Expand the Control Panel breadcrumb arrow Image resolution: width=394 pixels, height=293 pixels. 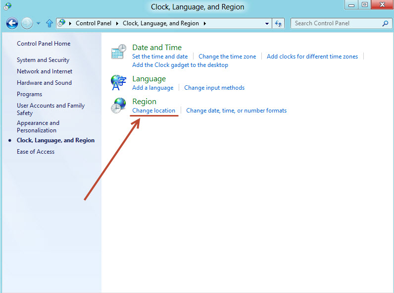(x=119, y=23)
